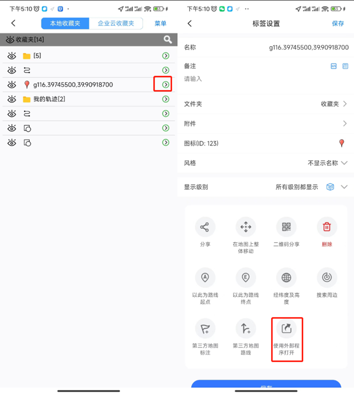This screenshot has height=394, width=354.
Task: Switch to 企业云收藏夹 tab
Action: [116, 24]
